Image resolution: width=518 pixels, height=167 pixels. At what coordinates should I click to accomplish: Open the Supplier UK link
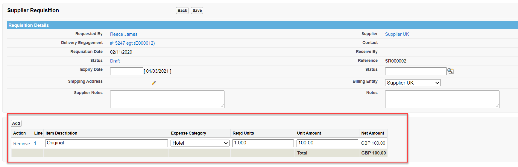tap(397, 34)
